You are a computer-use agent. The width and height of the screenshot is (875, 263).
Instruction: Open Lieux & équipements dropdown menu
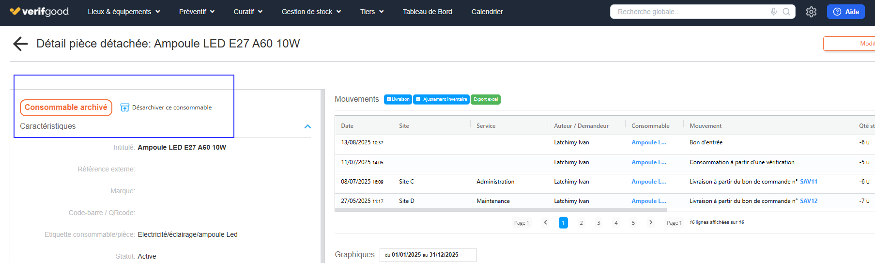pos(123,12)
